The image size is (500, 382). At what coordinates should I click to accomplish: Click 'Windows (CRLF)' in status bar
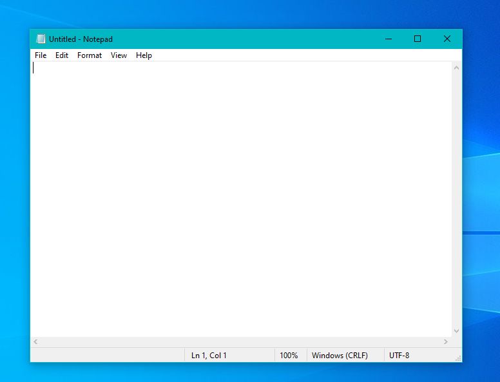coord(340,356)
